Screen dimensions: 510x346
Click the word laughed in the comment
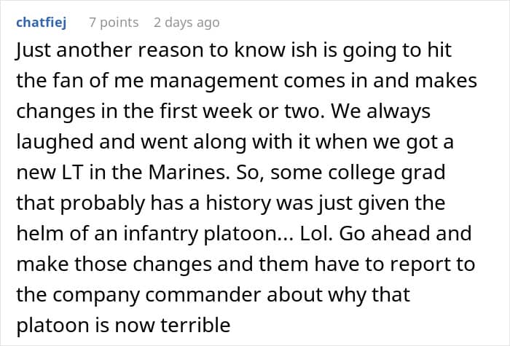pyautogui.click(x=55, y=142)
